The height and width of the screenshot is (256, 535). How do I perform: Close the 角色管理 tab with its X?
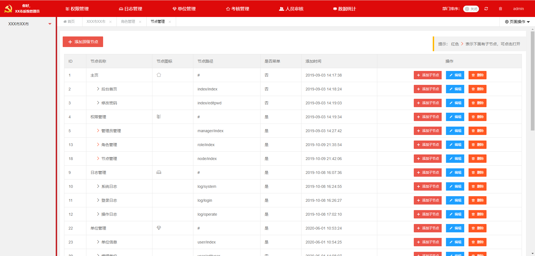click(140, 22)
